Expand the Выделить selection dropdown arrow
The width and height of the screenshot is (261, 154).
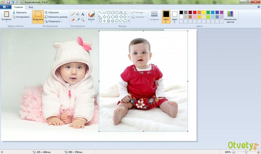pos(38,21)
